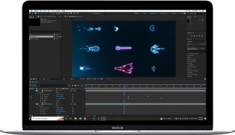Open File Explorer from the taskbar
The image size is (235, 135).
pyautogui.click(x=75, y=118)
